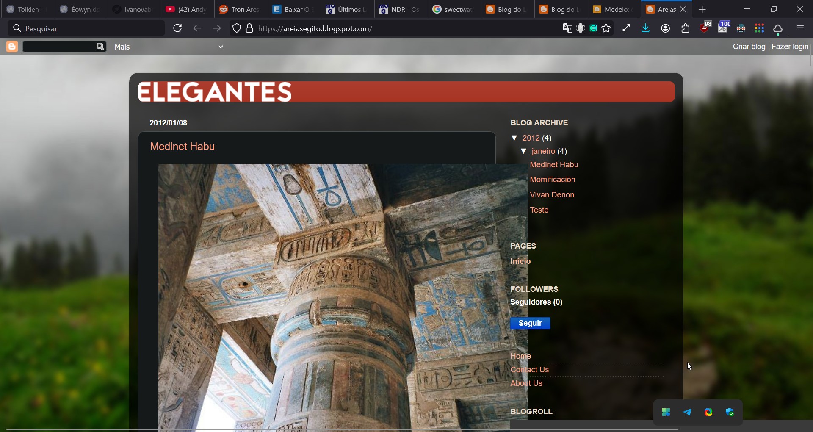Click the site security padlock icon
Image resolution: width=813 pixels, height=432 pixels.
click(250, 28)
